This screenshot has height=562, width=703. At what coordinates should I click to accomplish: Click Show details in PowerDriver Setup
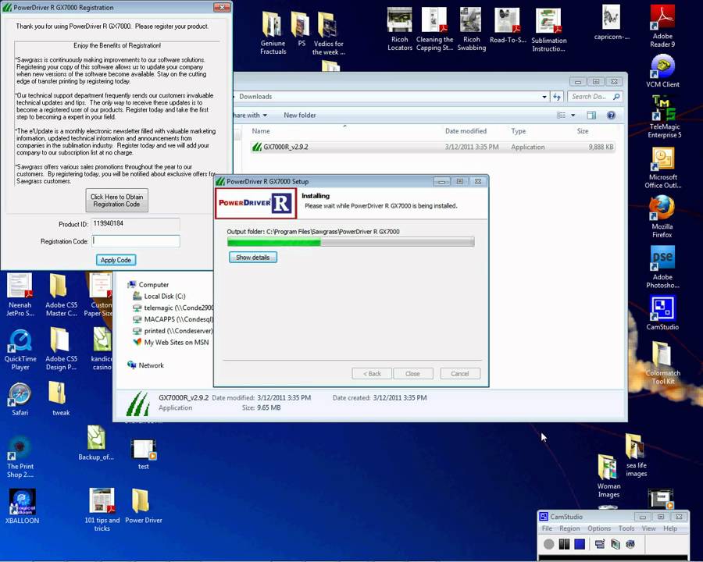point(253,258)
